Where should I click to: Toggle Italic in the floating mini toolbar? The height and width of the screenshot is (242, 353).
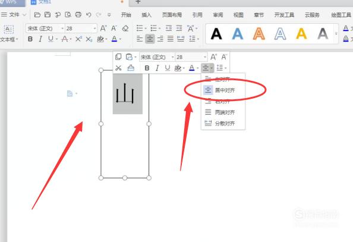pyautogui.click(x=157, y=68)
